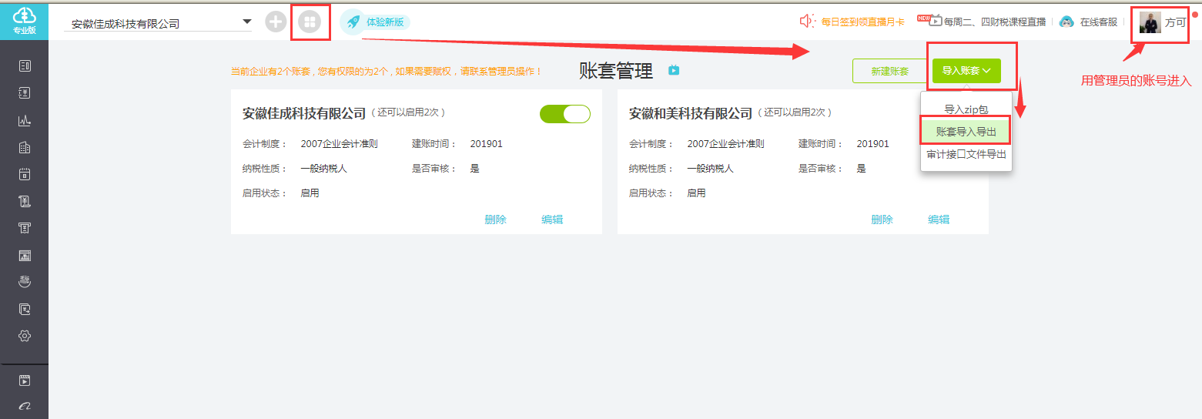Click the chart report icon in sidebar
Screen dimensions: 1202x419
click(25, 120)
